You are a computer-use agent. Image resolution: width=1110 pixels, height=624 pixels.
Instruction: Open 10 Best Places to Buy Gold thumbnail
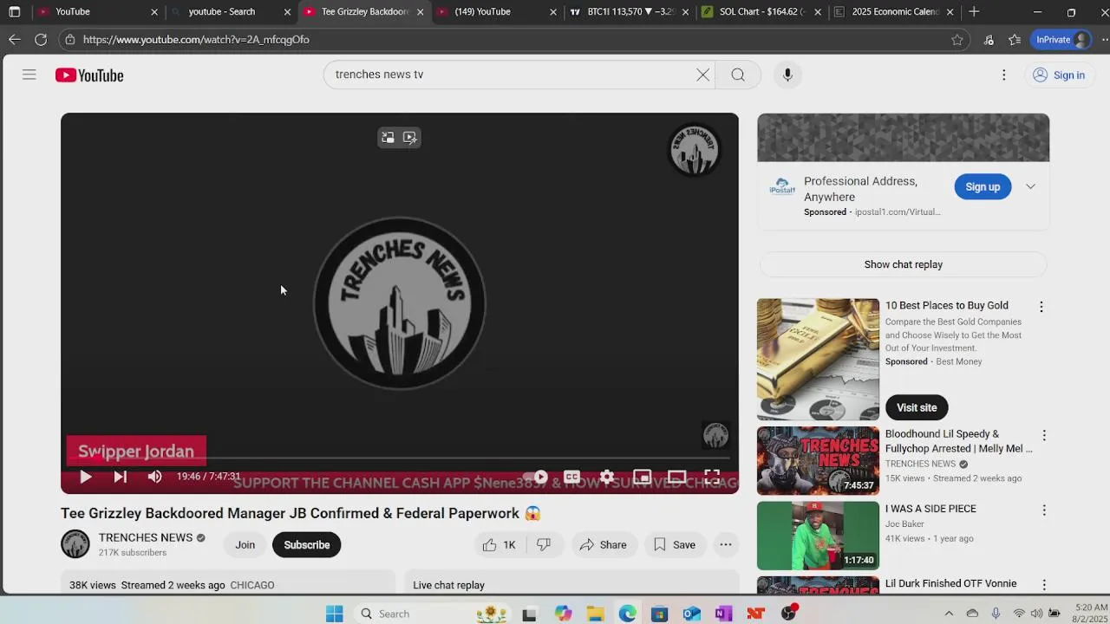(x=818, y=359)
